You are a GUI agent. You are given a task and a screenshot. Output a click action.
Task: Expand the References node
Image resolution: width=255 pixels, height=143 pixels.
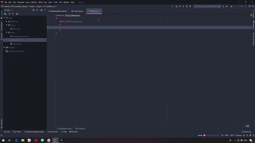[6, 21]
